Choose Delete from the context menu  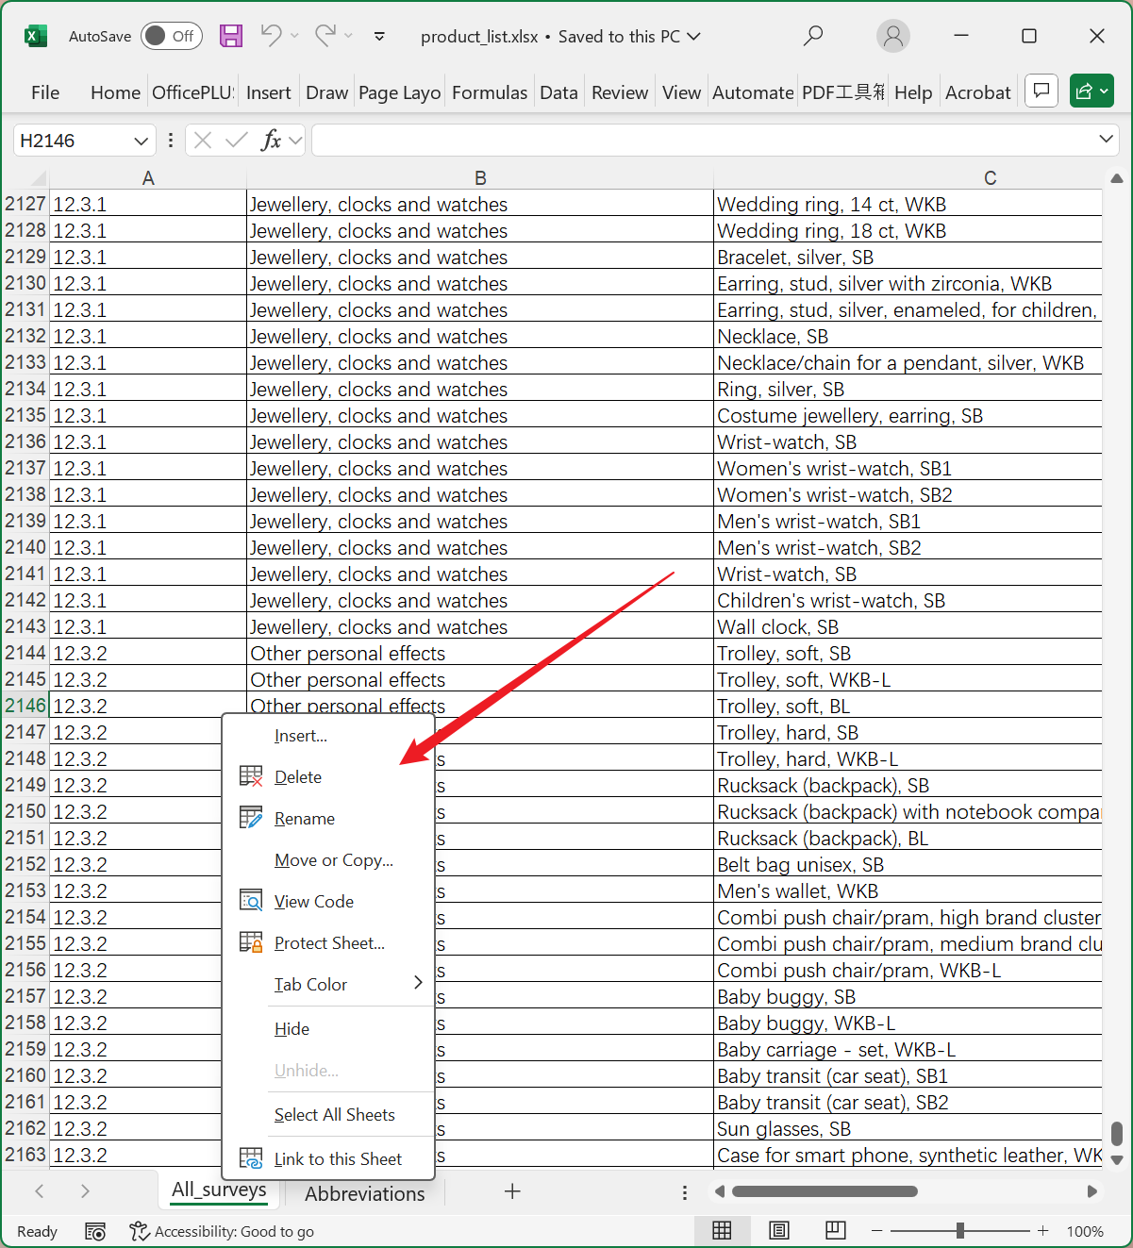point(298,776)
